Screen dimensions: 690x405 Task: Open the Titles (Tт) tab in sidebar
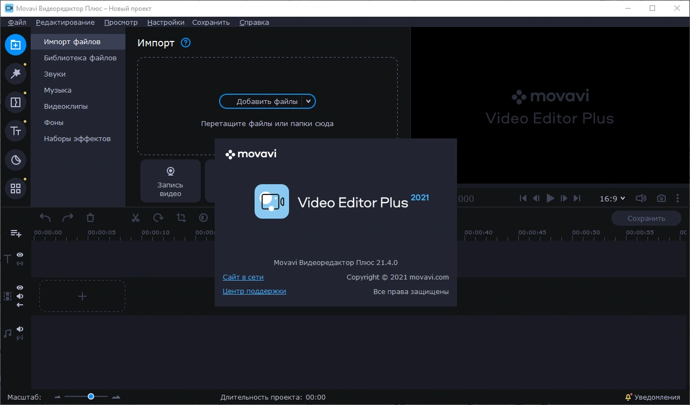point(16,131)
